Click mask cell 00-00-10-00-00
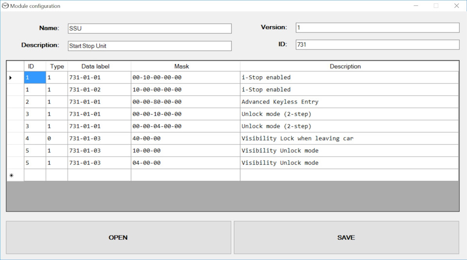 [185, 114]
